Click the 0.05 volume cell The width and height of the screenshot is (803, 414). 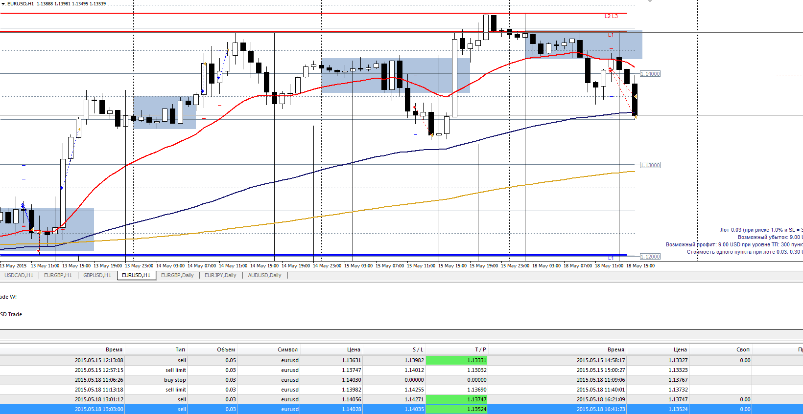point(231,360)
